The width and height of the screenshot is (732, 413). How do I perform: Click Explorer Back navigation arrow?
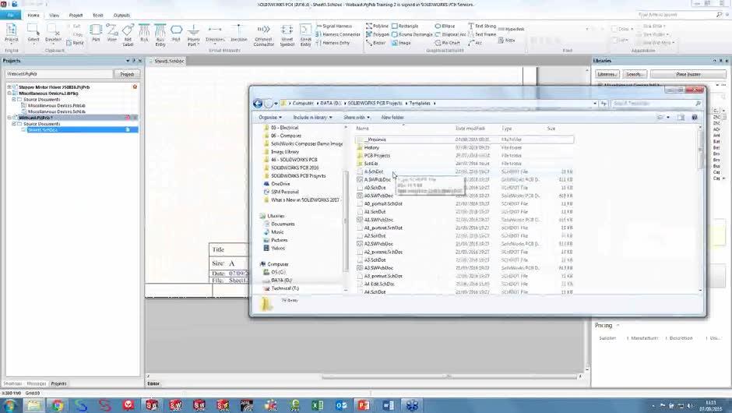[x=257, y=103]
